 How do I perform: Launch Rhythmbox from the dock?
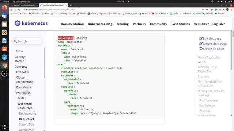[4, 32]
